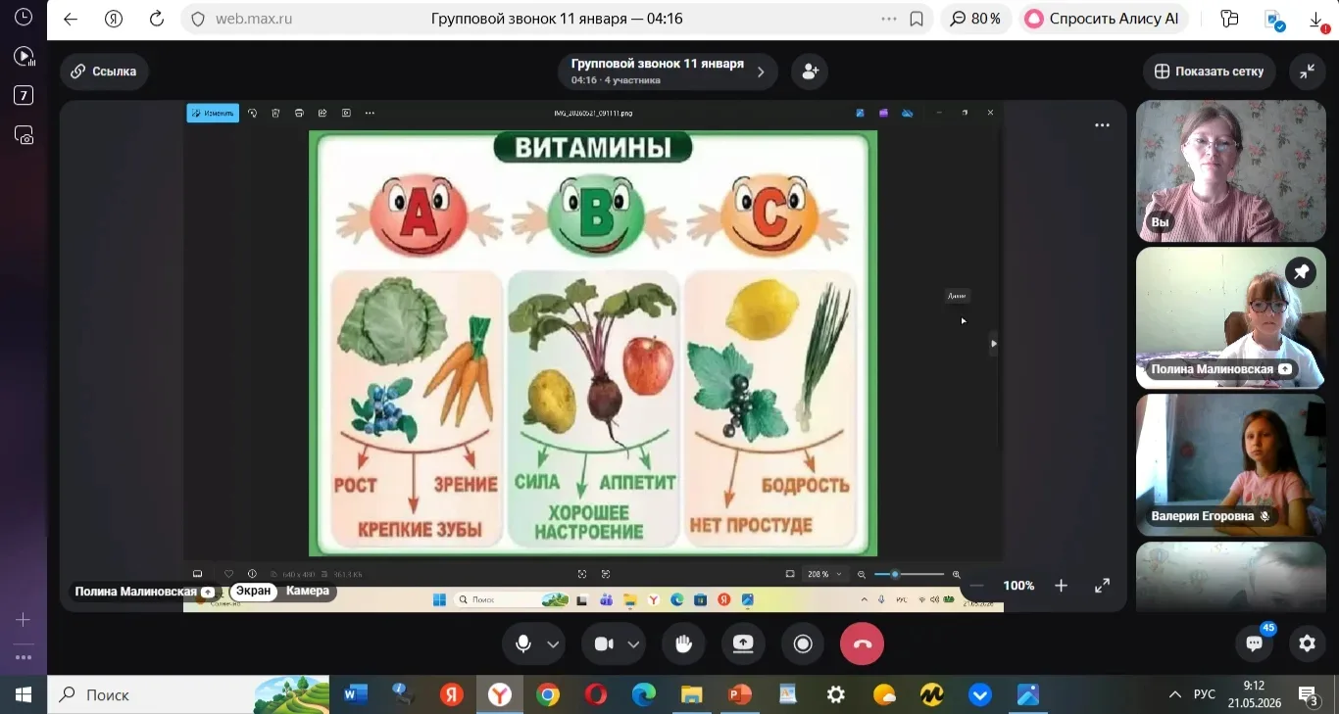Screen dimensions: 1339x714
Task: Start recording the call
Action: point(803,643)
